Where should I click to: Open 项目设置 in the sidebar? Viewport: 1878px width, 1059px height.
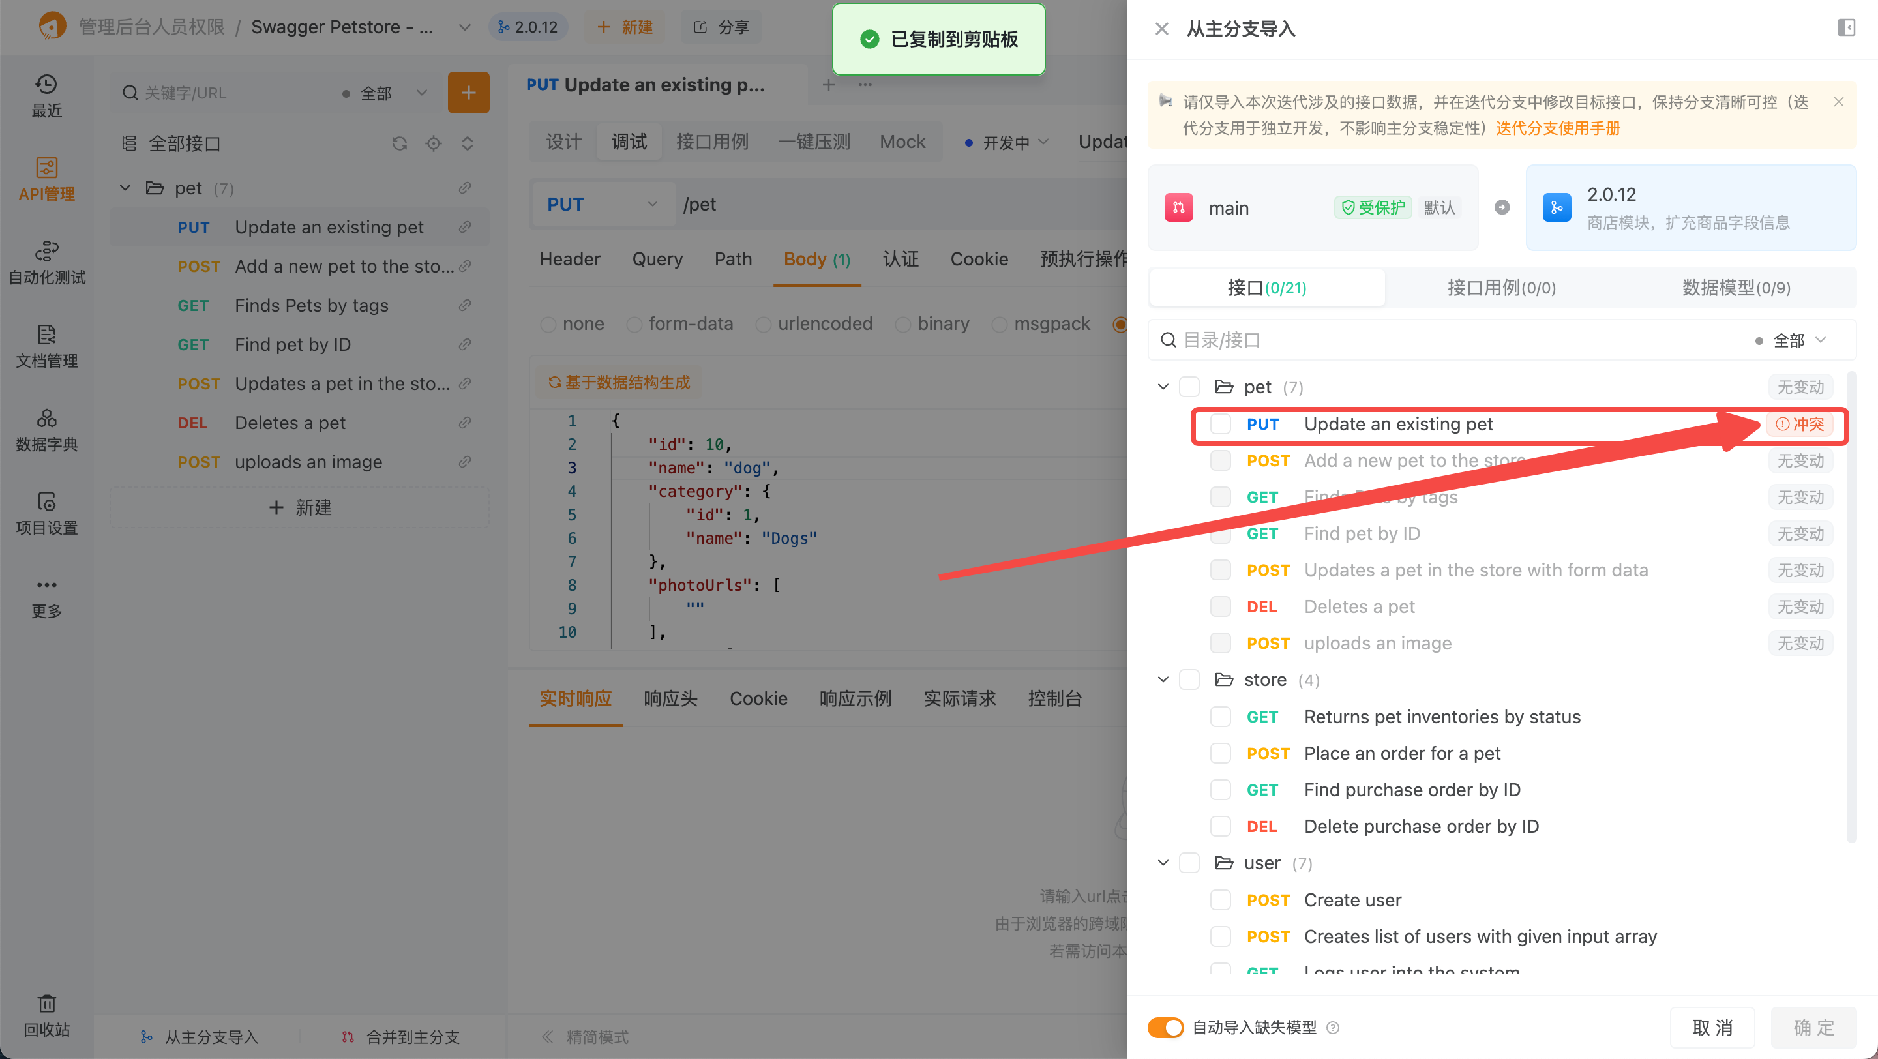[47, 513]
